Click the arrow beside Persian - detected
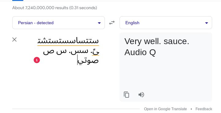 pos(99,23)
